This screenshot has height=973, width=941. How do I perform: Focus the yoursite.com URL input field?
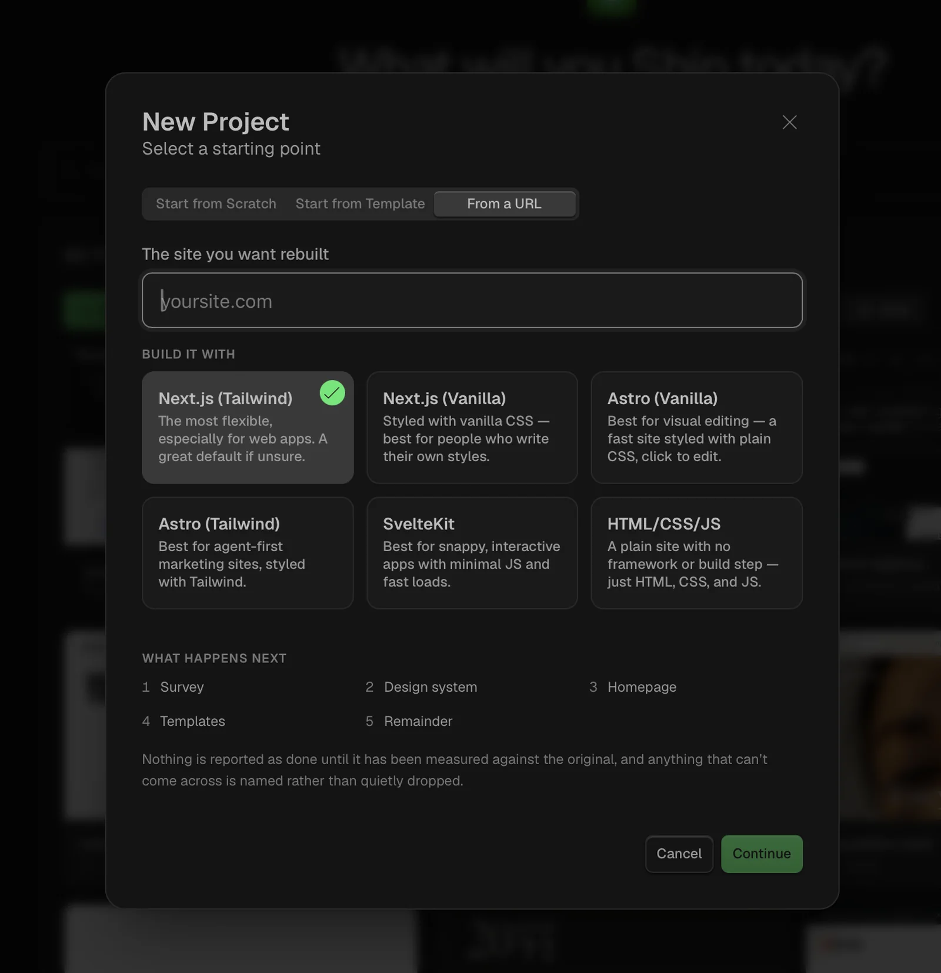472,300
